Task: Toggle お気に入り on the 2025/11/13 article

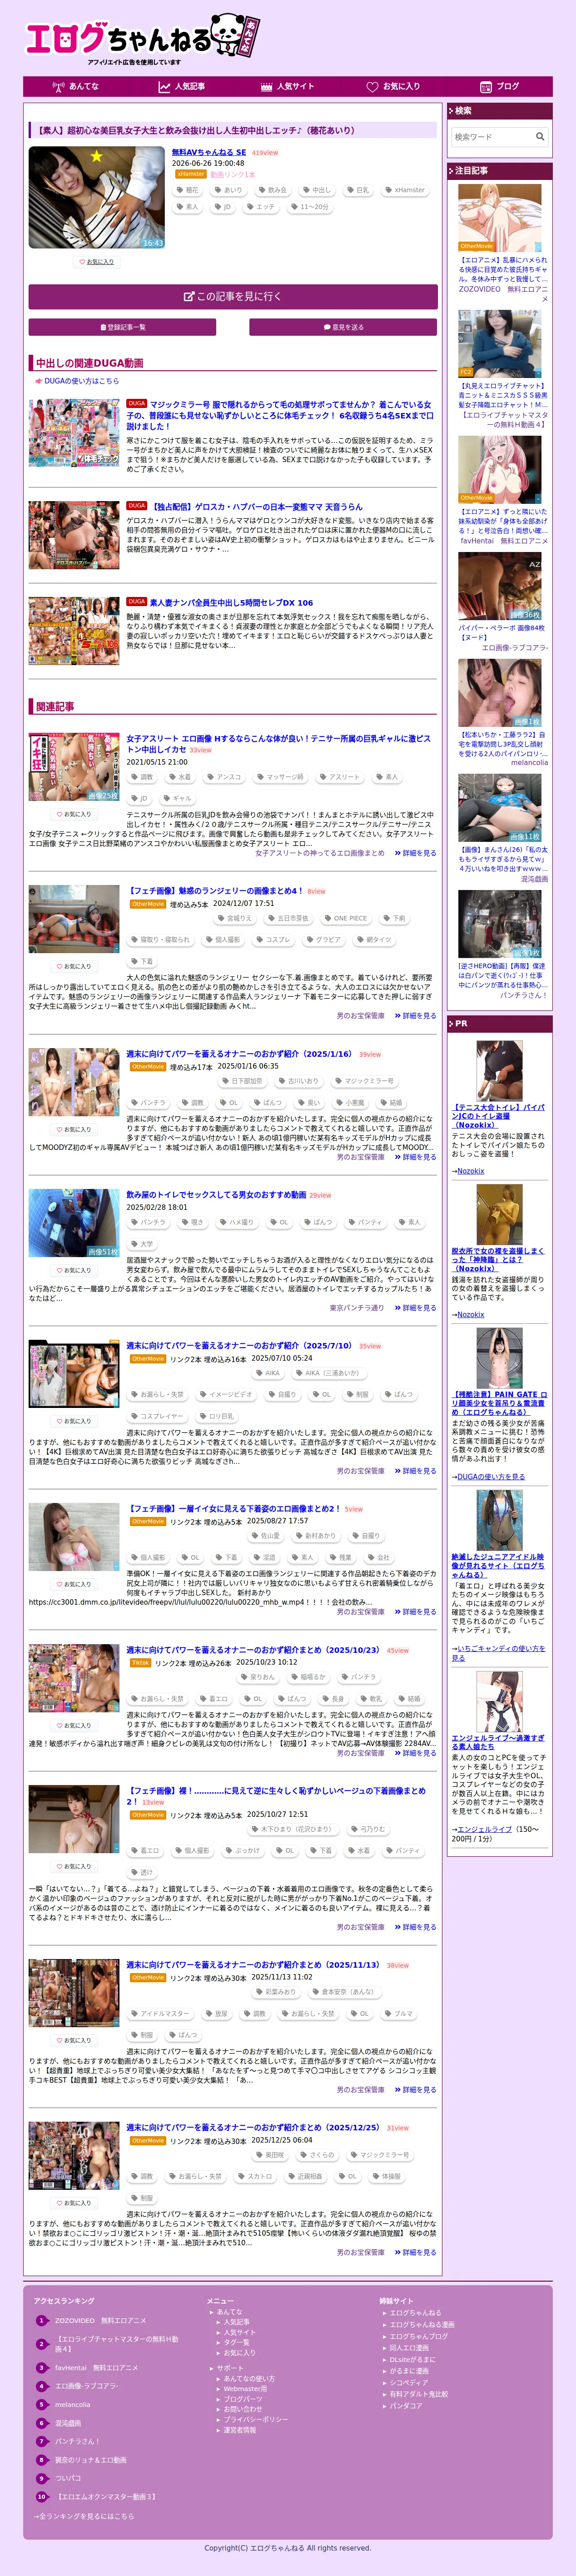Action: click(x=73, y=2040)
